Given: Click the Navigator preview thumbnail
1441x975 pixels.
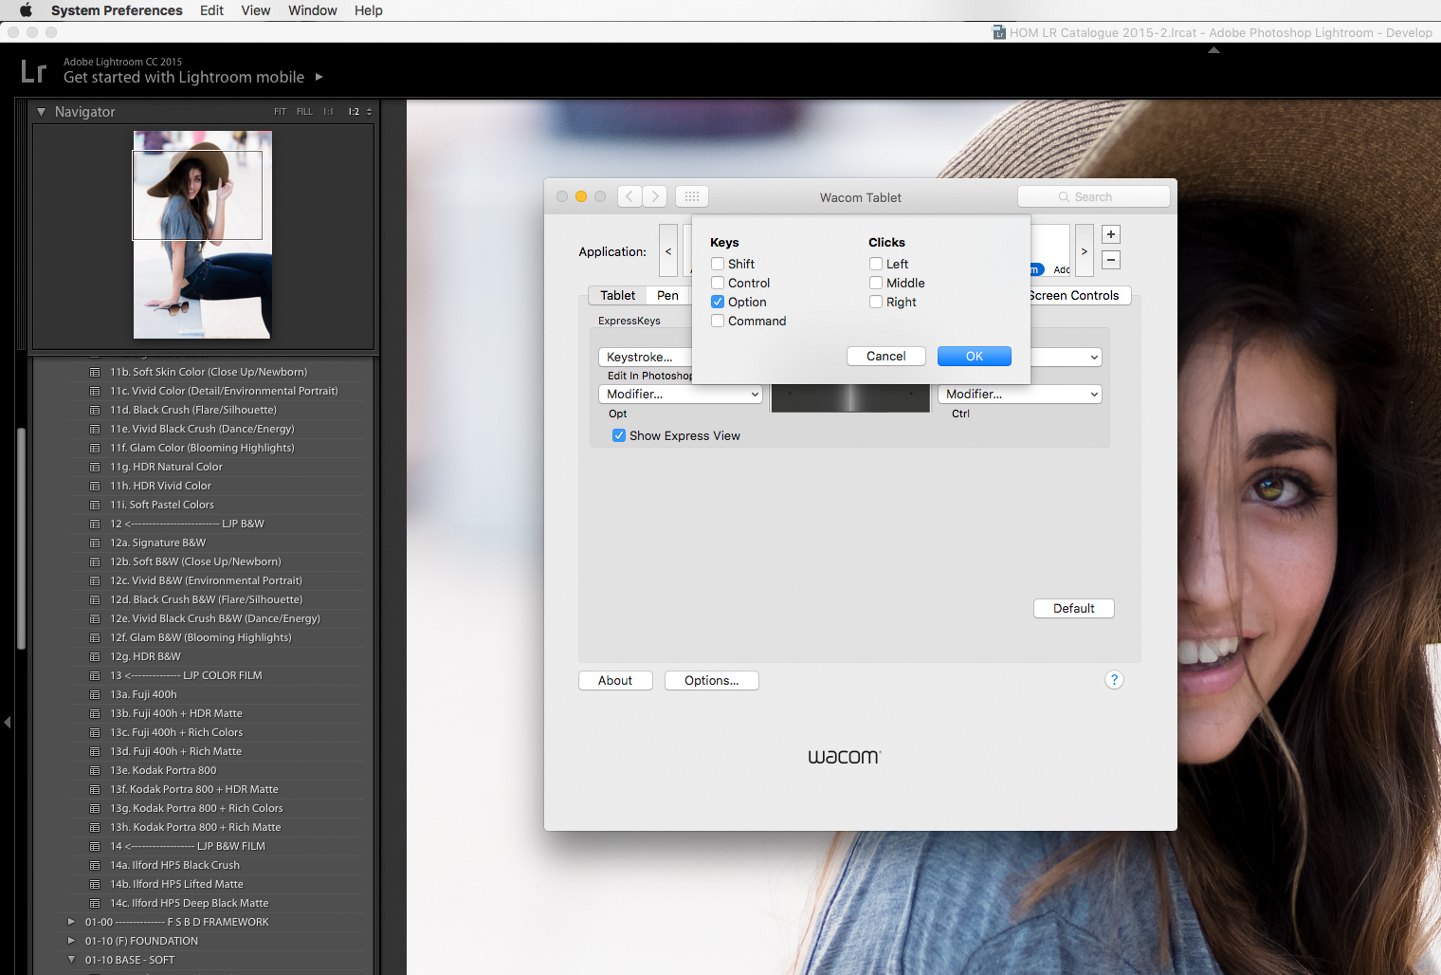Looking at the screenshot, I should click(x=202, y=234).
